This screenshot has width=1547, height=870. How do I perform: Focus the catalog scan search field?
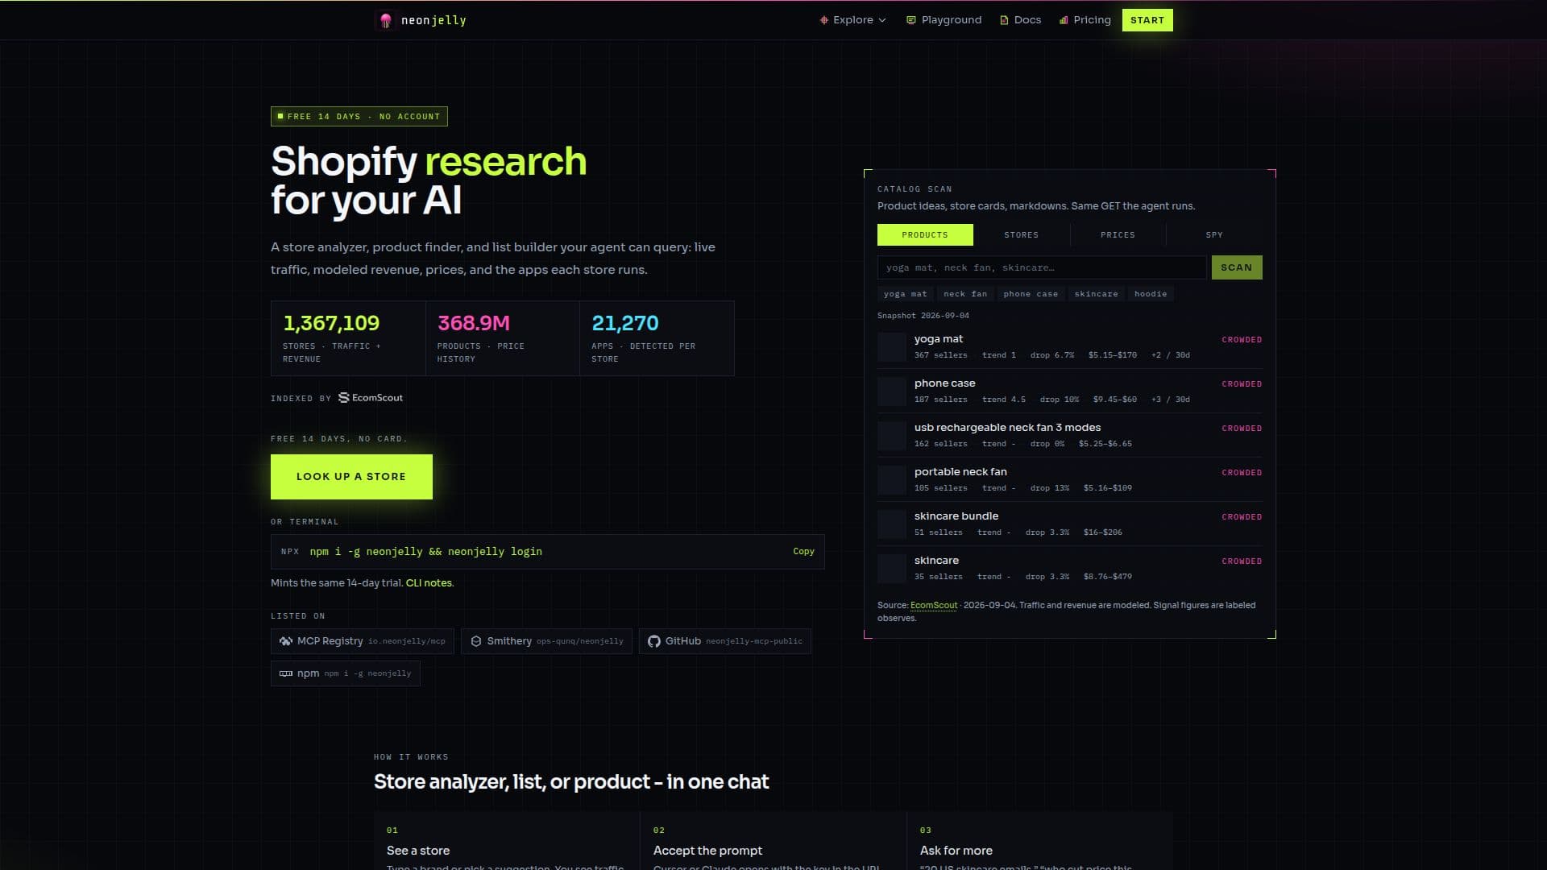click(1042, 267)
